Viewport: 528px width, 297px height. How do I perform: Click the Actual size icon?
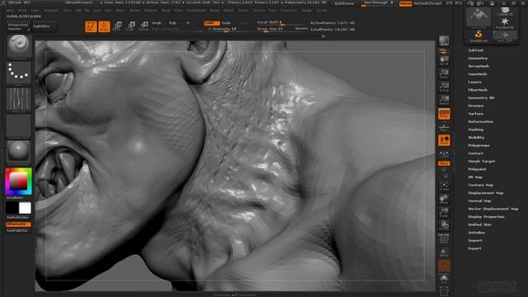(x=444, y=87)
